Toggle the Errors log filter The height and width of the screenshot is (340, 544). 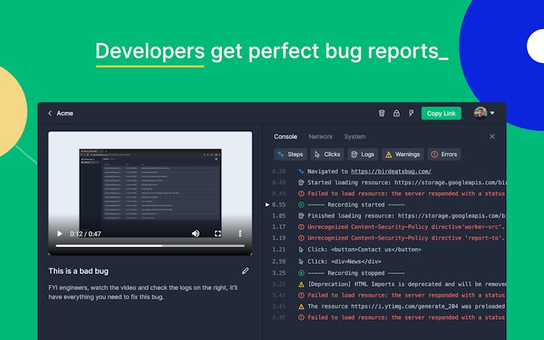tap(444, 154)
